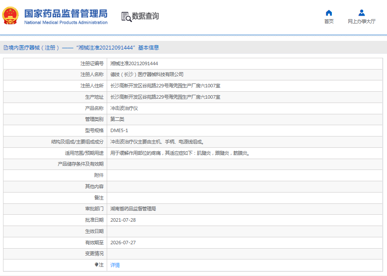Click National Medical Products Administration text
The height and width of the screenshot is (276, 387).
66,23
